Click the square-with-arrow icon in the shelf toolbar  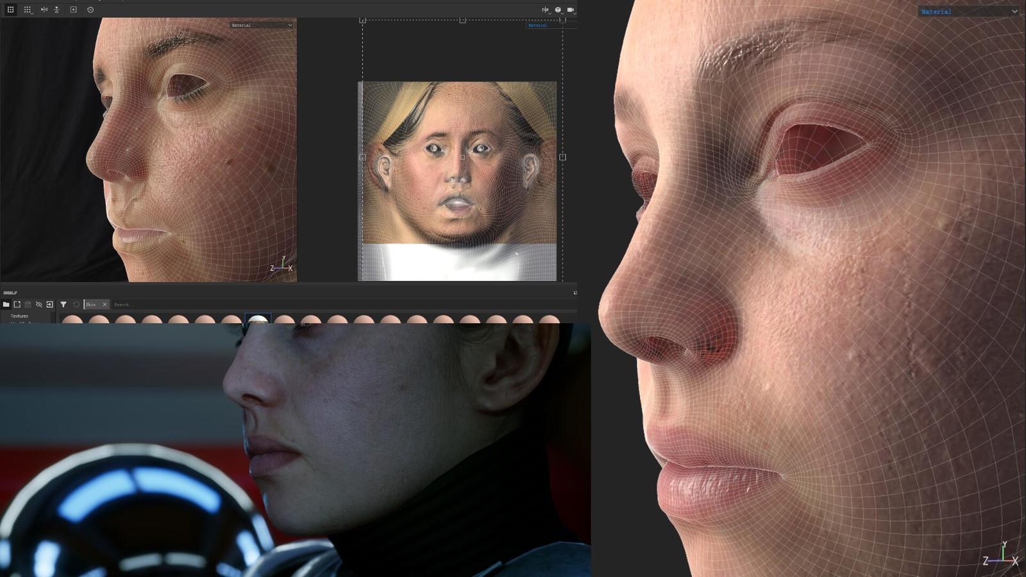[17, 305]
